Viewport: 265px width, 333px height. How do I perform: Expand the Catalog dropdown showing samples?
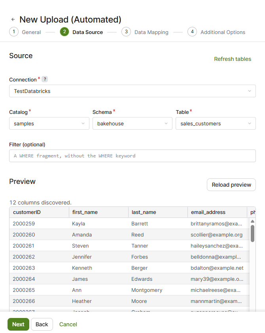coord(49,124)
